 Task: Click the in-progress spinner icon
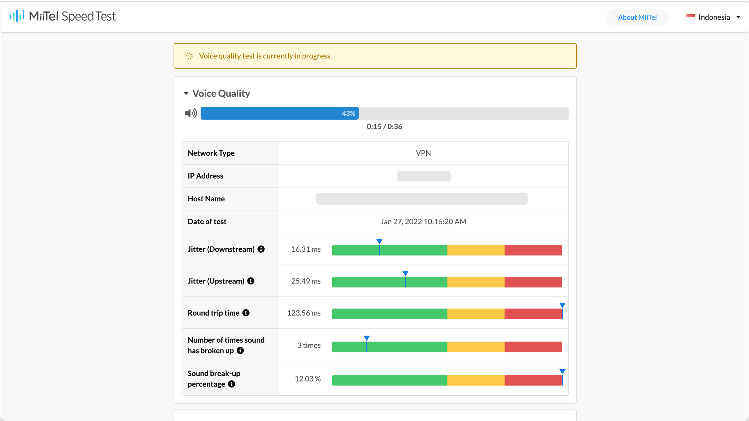189,56
